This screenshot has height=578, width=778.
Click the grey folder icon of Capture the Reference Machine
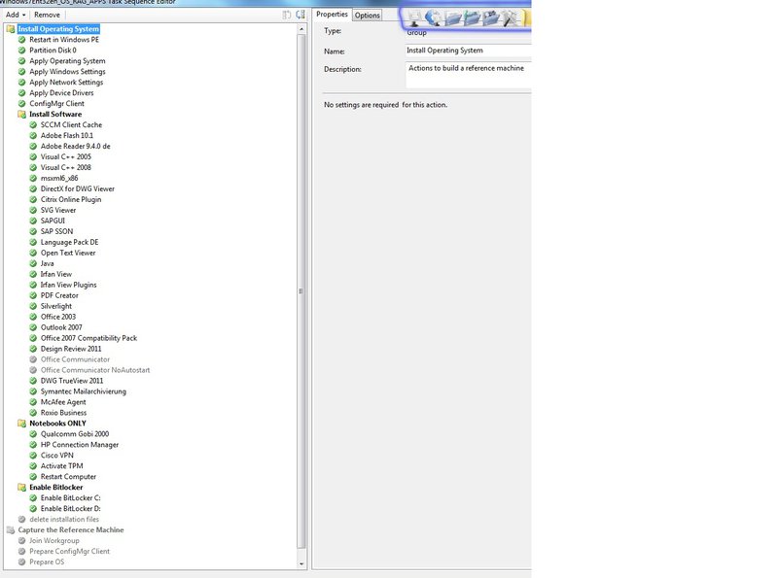[11, 530]
